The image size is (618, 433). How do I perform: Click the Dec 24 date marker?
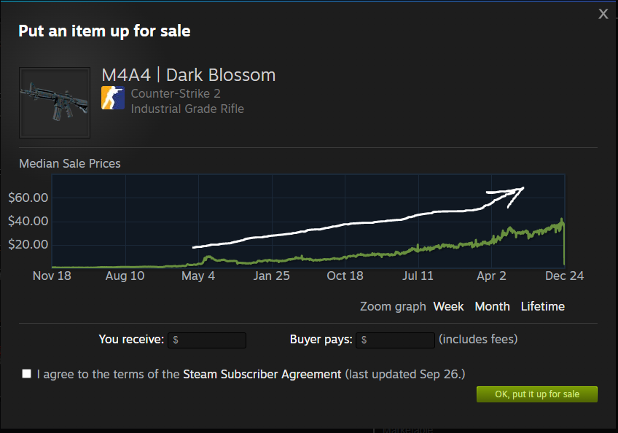[566, 276]
